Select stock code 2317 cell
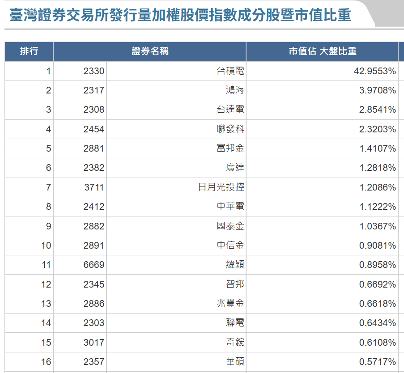This screenshot has height=373, width=404. pos(94,90)
